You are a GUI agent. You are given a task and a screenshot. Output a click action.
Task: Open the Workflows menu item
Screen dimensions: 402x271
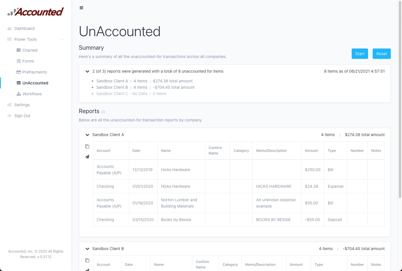coord(32,94)
